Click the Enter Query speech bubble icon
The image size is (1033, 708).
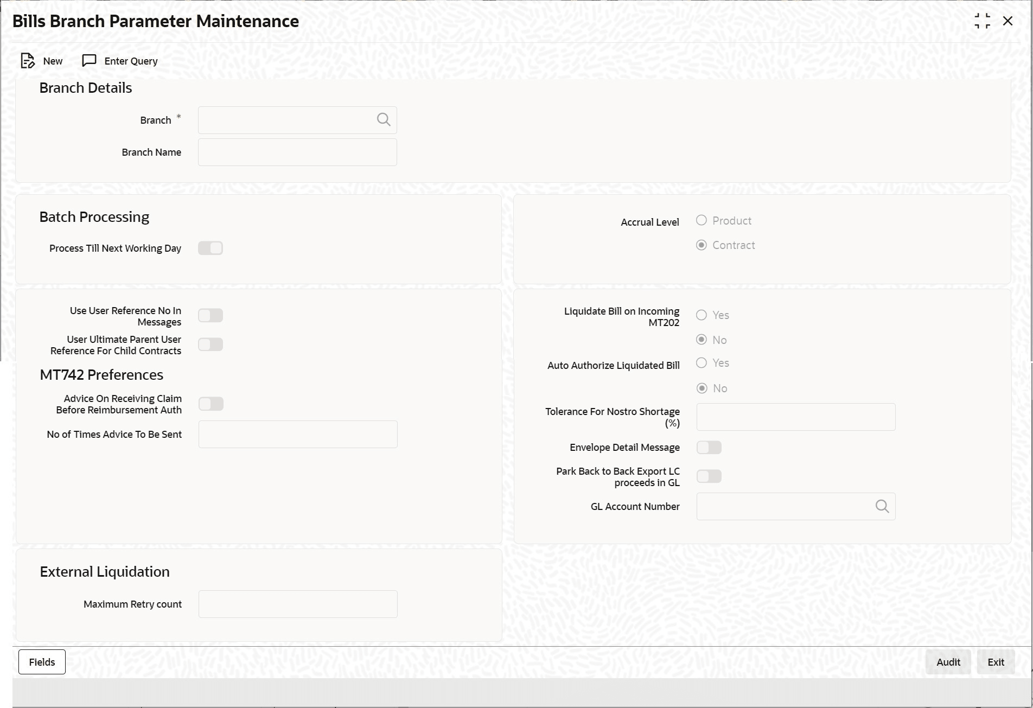tap(89, 60)
